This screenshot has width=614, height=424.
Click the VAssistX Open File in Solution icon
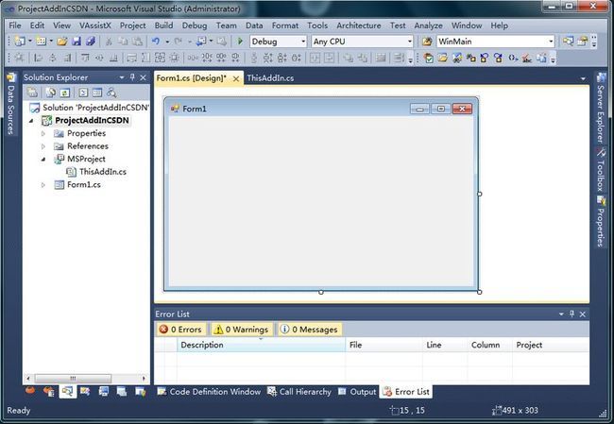pyautogui.click(x=442, y=58)
